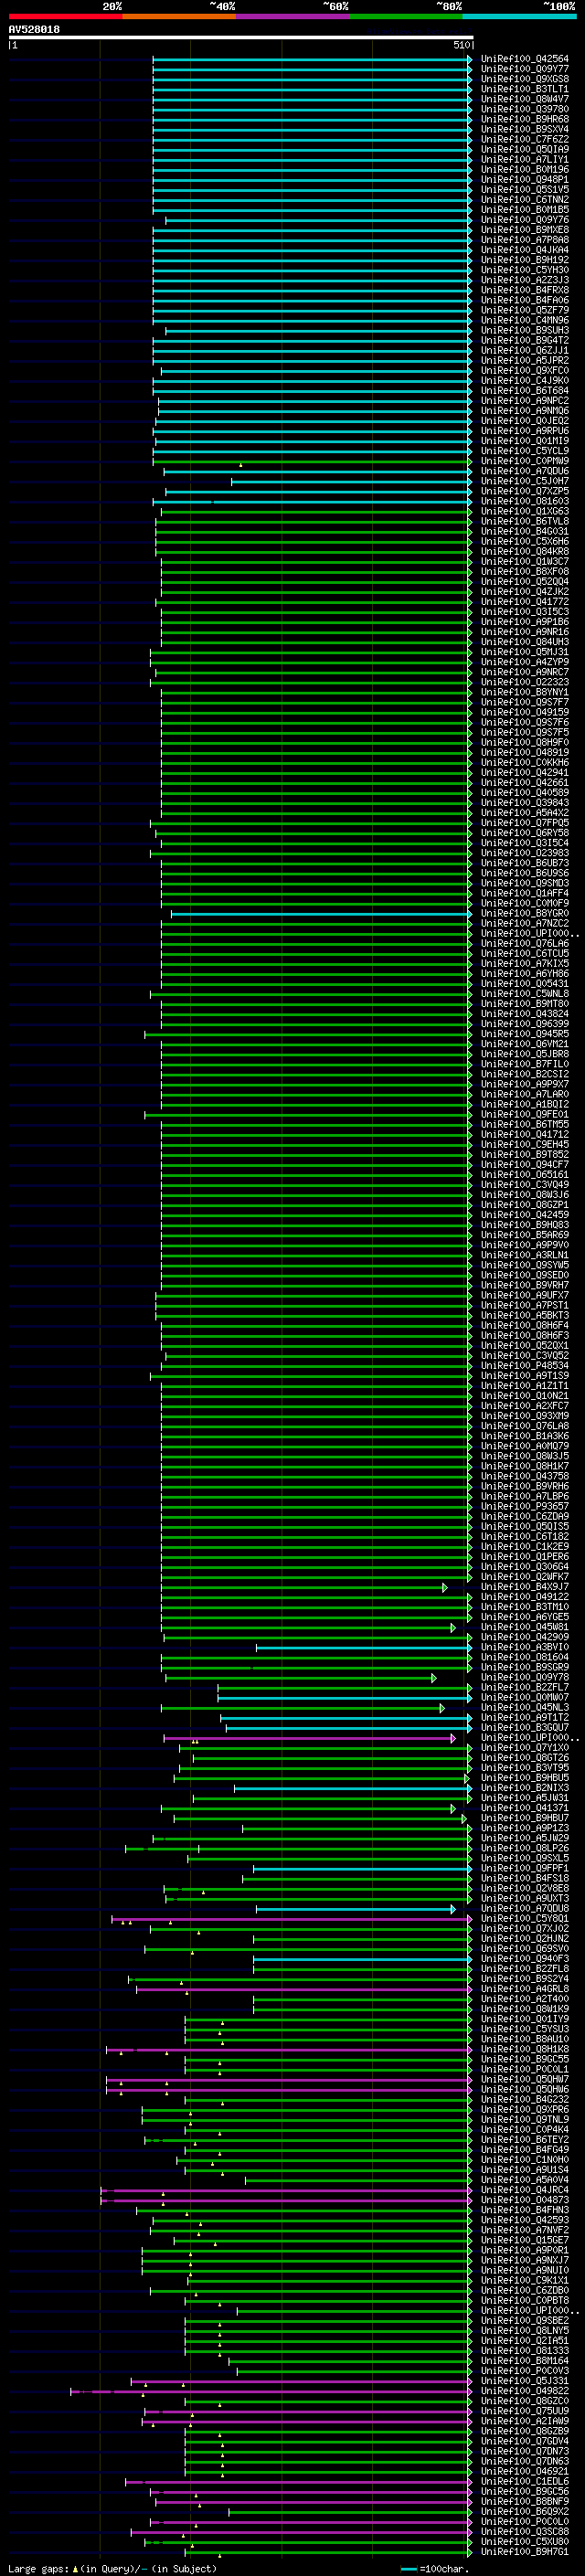Open hit UniRef100_Q9XGS8
Viewport: 585px width, 2576px height.
coord(524,79)
